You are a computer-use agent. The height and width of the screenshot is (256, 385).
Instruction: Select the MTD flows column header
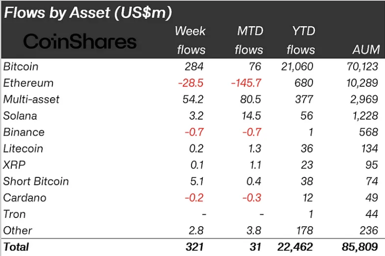pyautogui.click(x=249, y=40)
